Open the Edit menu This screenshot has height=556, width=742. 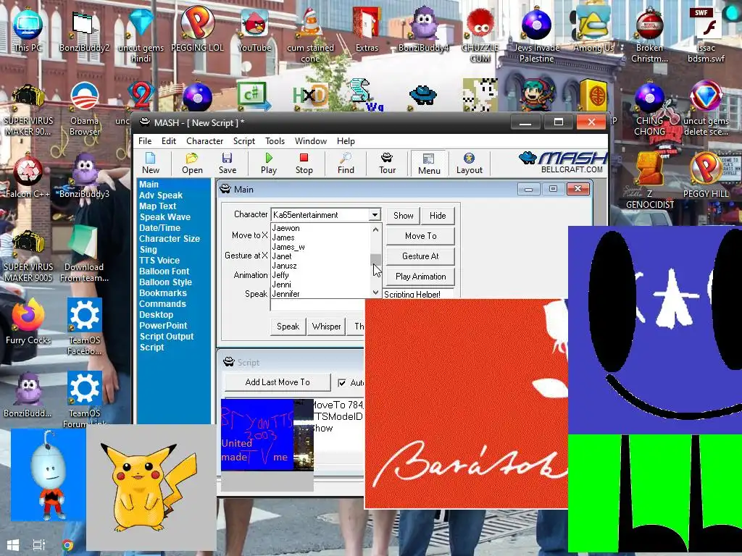click(x=168, y=141)
